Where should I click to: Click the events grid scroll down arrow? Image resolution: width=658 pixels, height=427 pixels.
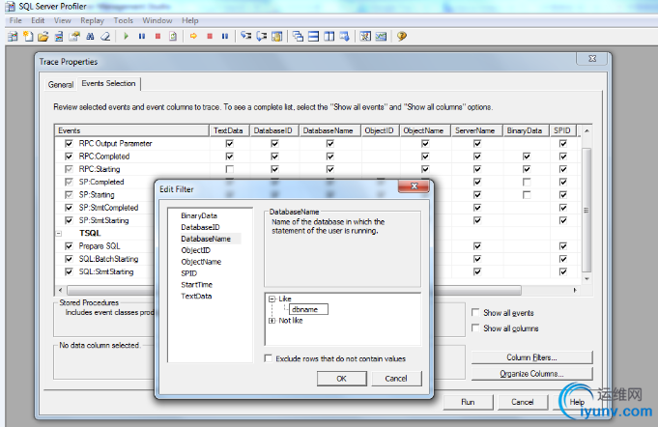[x=586, y=278]
